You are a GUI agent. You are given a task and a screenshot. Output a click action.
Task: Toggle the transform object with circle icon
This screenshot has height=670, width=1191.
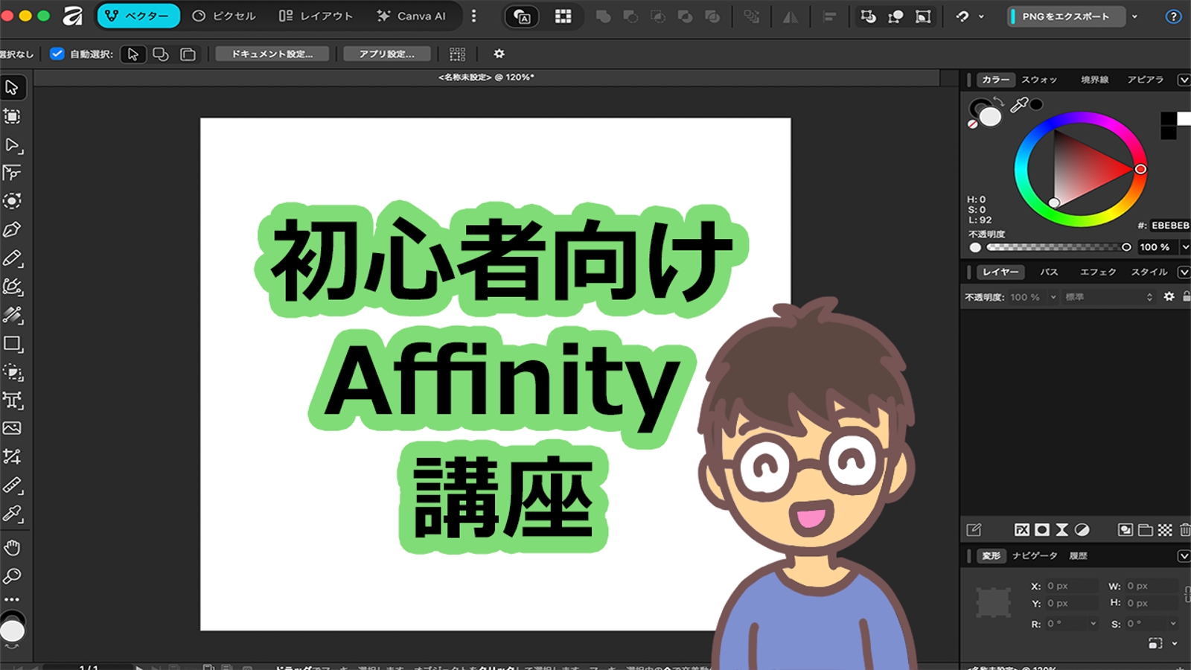click(895, 16)
